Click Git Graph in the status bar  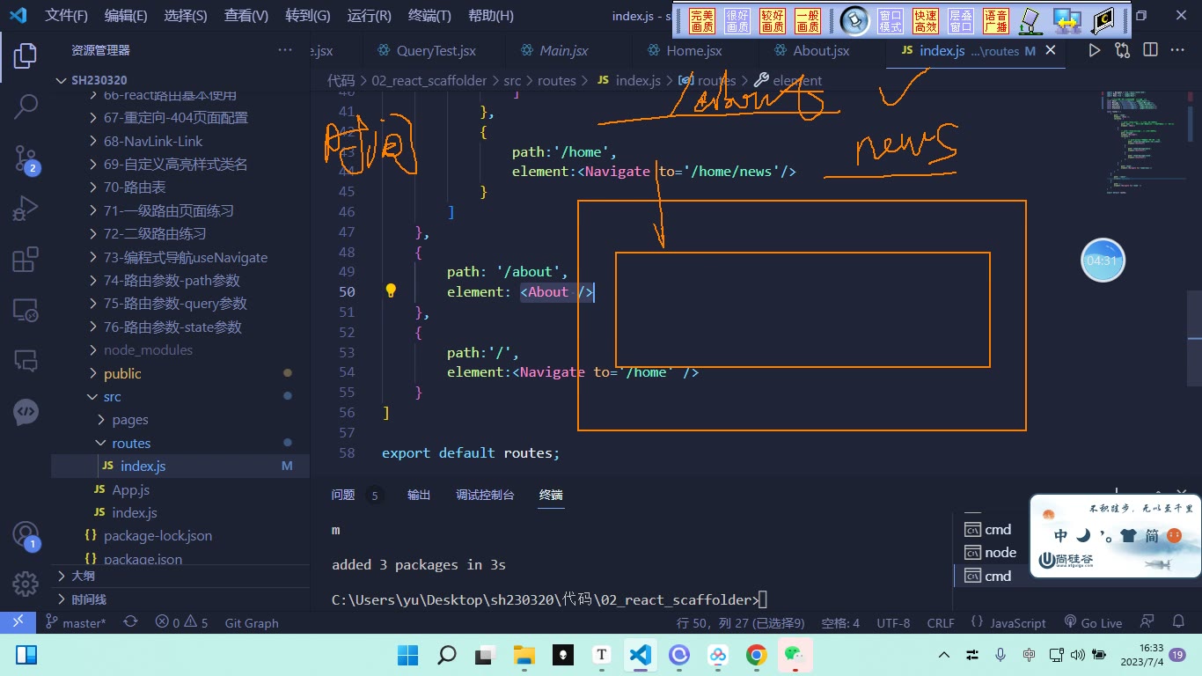tap(252, 622)
